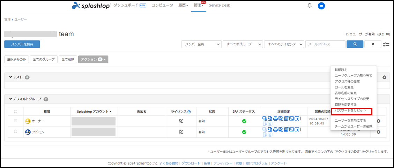
Task: Sort by Splashtop アカウント column
Action: point(94,112)
